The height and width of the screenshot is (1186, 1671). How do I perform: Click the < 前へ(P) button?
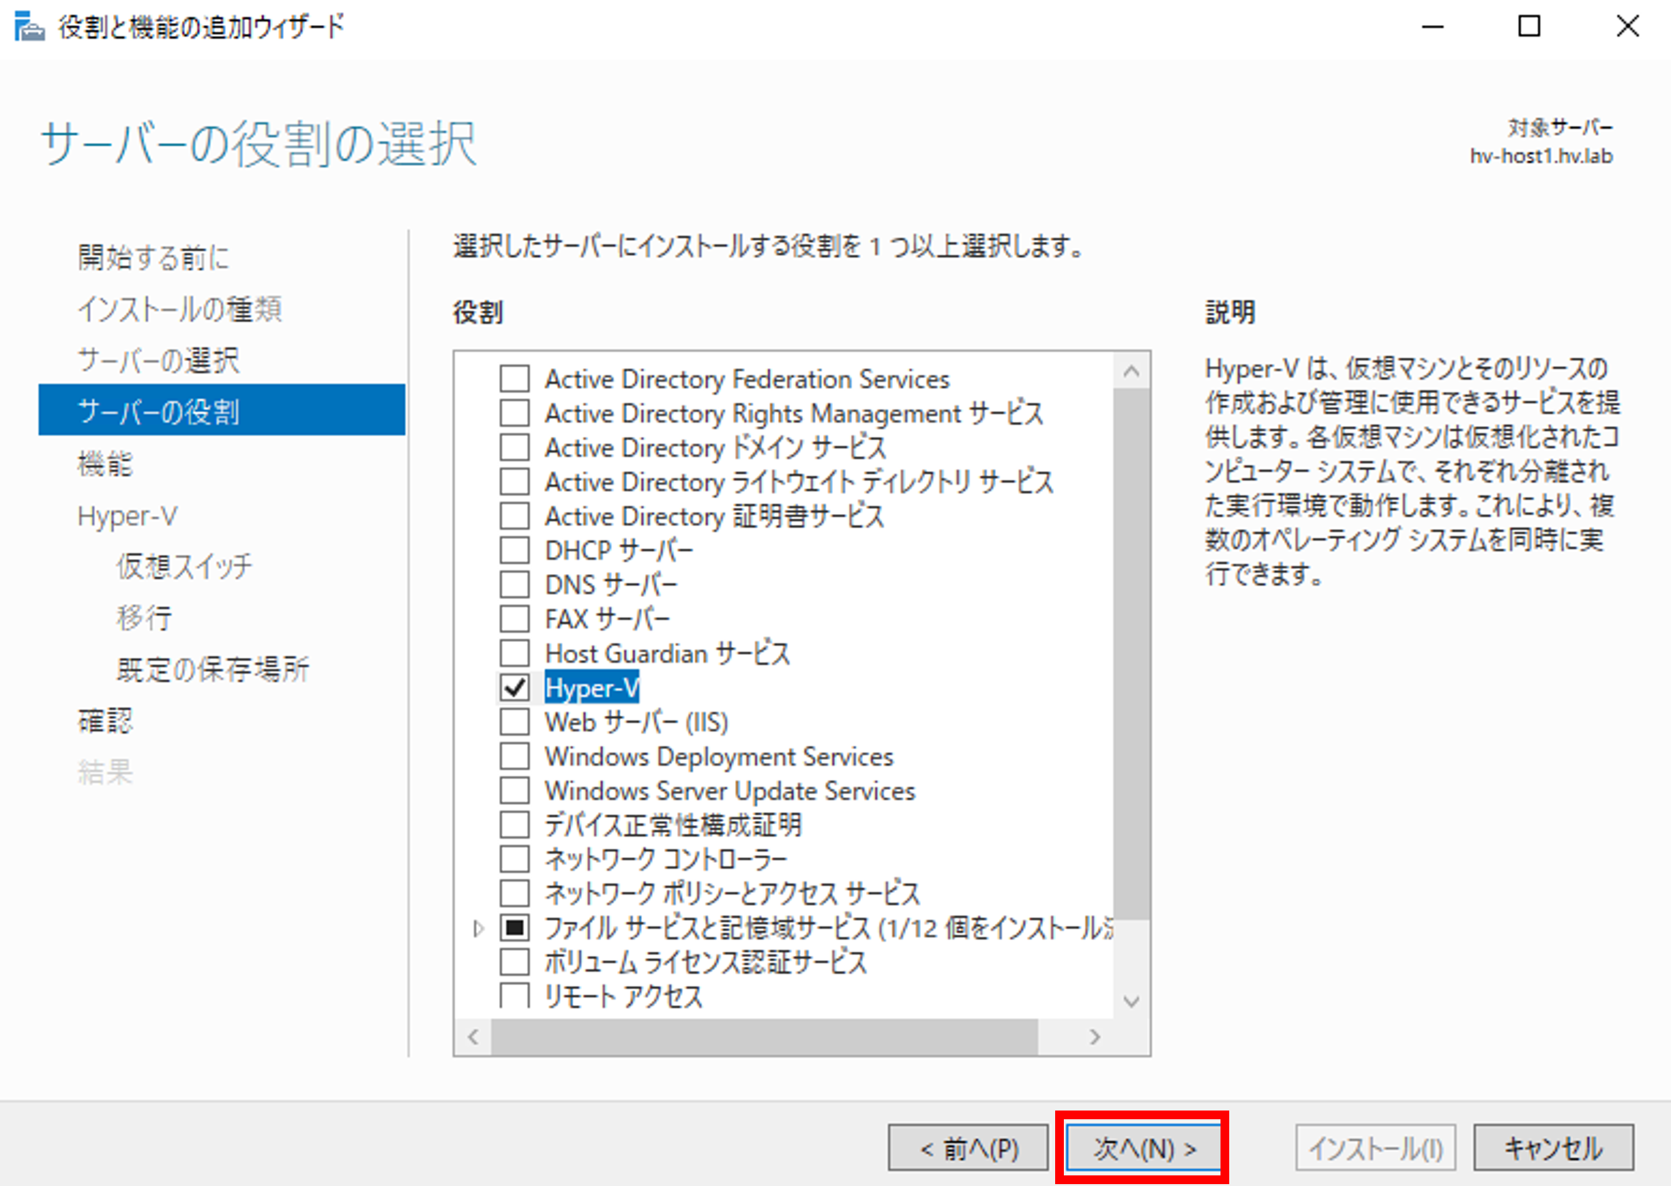(x=968, y=1148)
